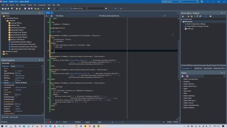227x128 pixels.
Task: Expand Target Platforms node in Projects
Action: tap(184, 26)
